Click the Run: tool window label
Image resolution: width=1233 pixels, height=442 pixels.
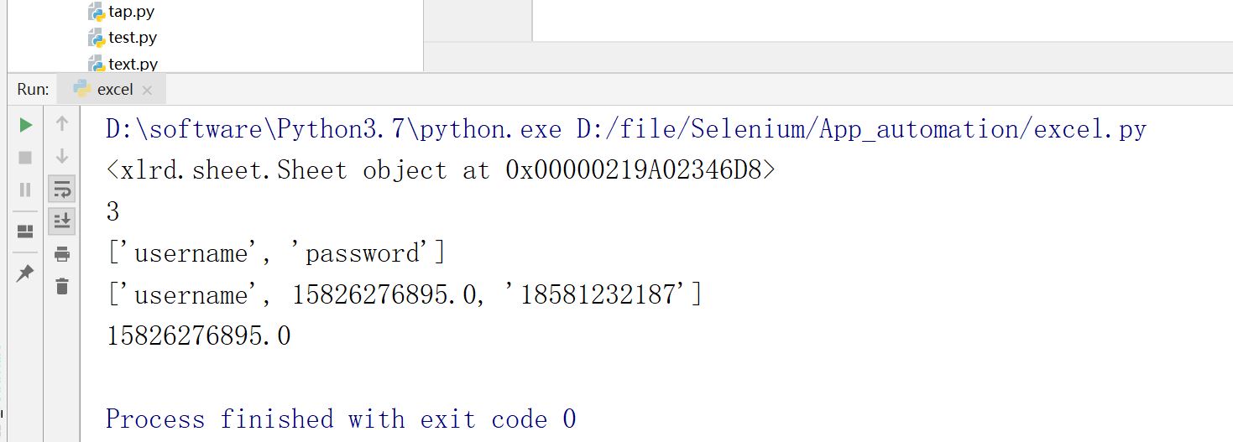[34, 89]
